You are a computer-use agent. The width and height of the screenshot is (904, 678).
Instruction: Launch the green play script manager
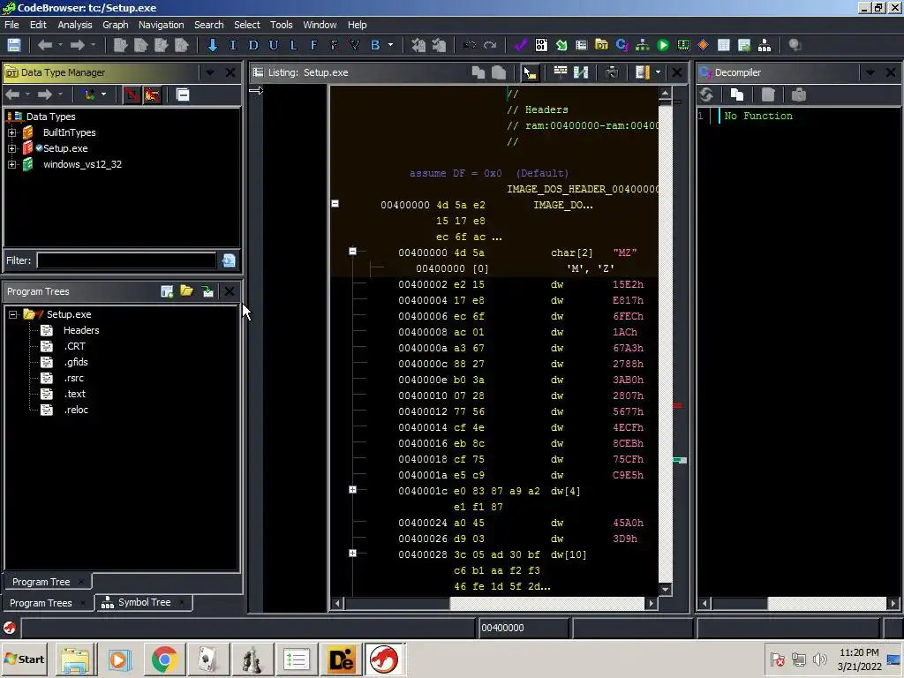663,45
